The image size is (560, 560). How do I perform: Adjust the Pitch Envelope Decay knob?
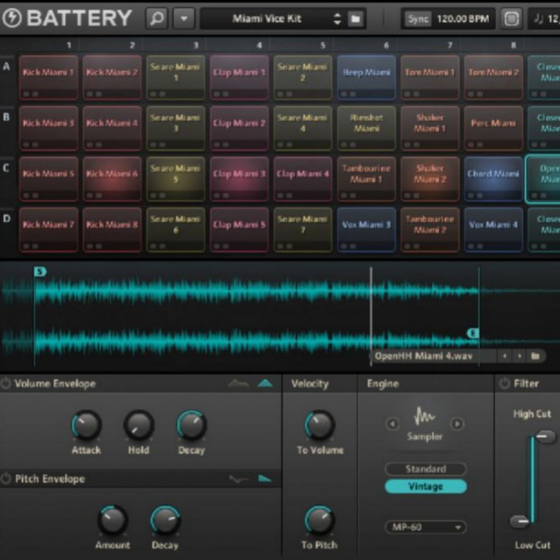click(165, 520)
